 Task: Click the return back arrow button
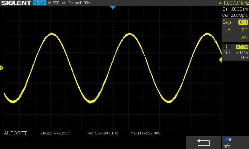click(204, 142)
